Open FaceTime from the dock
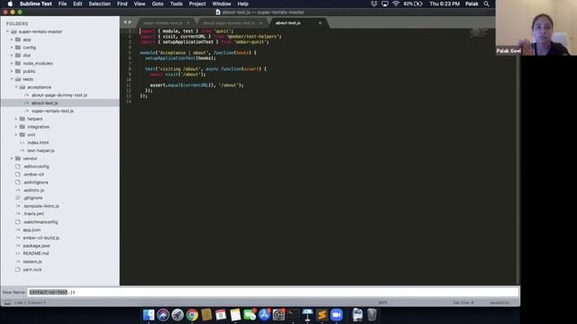The width and height of the screenshot is (577, 324). point(250,315)
